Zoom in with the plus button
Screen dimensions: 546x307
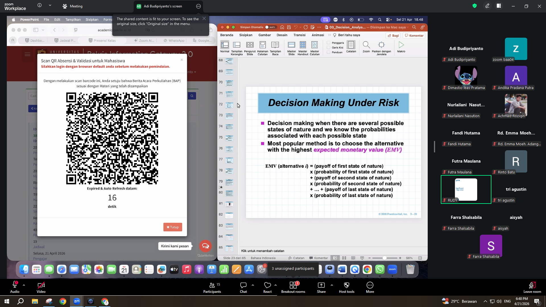400,258
